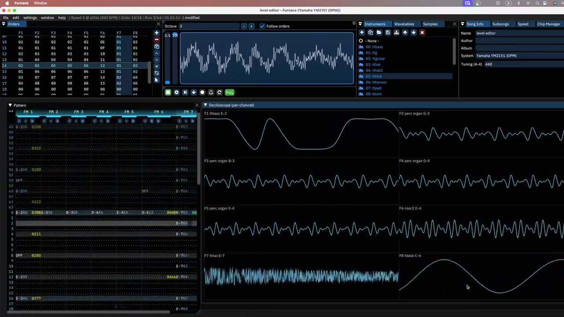Step one row down arrow
The image size is (564, 317).
pyautogui.click(x=193, y=92)
